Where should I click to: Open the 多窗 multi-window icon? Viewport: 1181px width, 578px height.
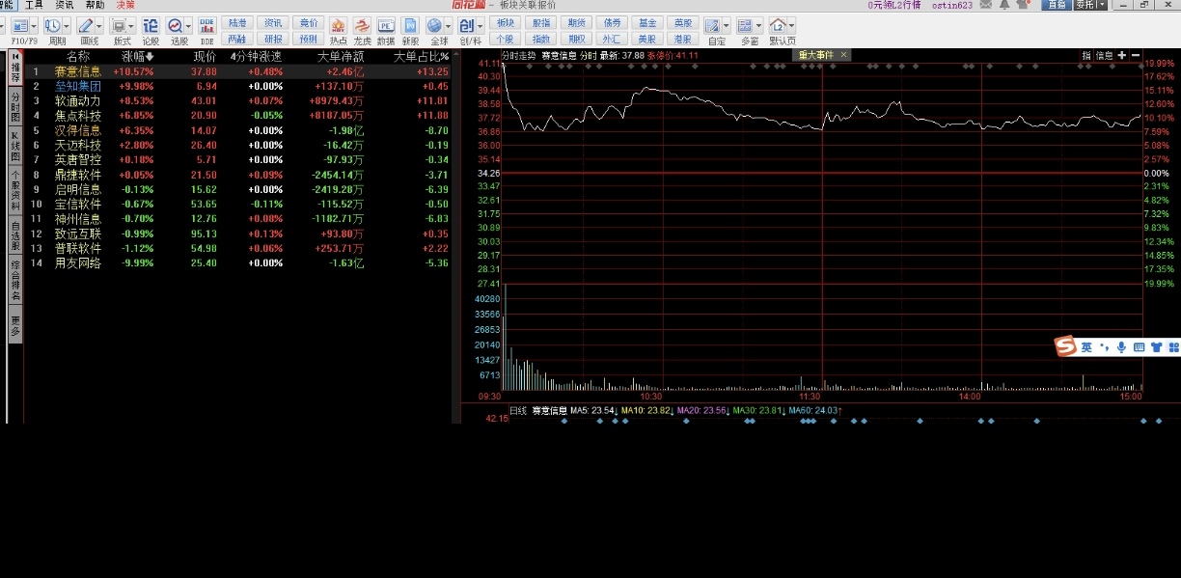744,25
